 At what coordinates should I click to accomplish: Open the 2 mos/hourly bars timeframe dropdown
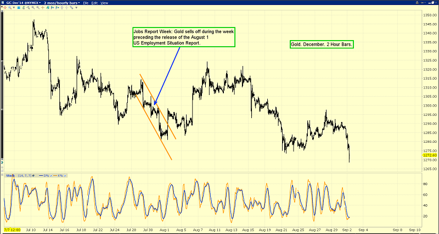pyautogui.click(x=61, y=3)
